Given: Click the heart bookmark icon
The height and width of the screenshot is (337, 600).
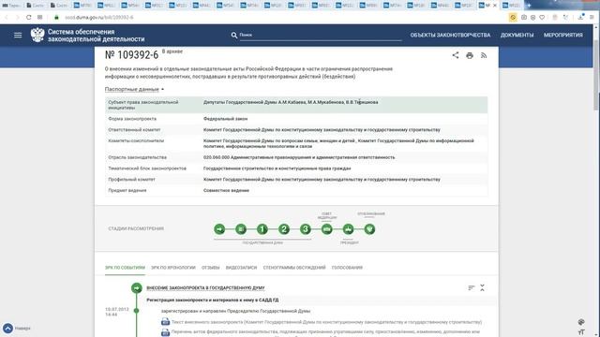Looking at the screenshot, I should click(542, 17).
